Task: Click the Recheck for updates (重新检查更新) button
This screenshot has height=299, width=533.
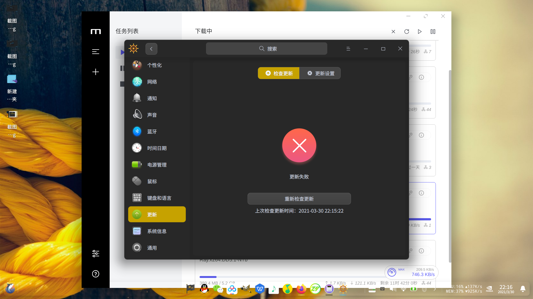Action: coord(299,199)
